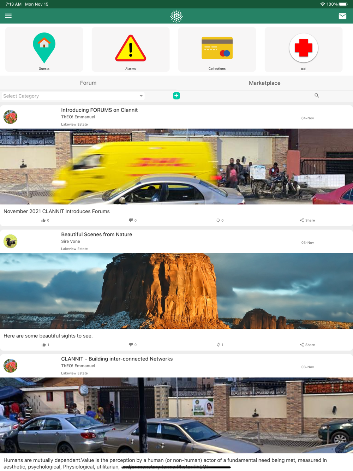Viewport: 353px width, 471px height.
Task: Open the messages envelope icon
Action: [342, 16]
